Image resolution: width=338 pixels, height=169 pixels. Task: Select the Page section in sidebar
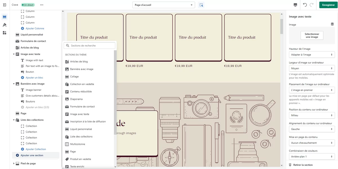click(x=23, y=113)
